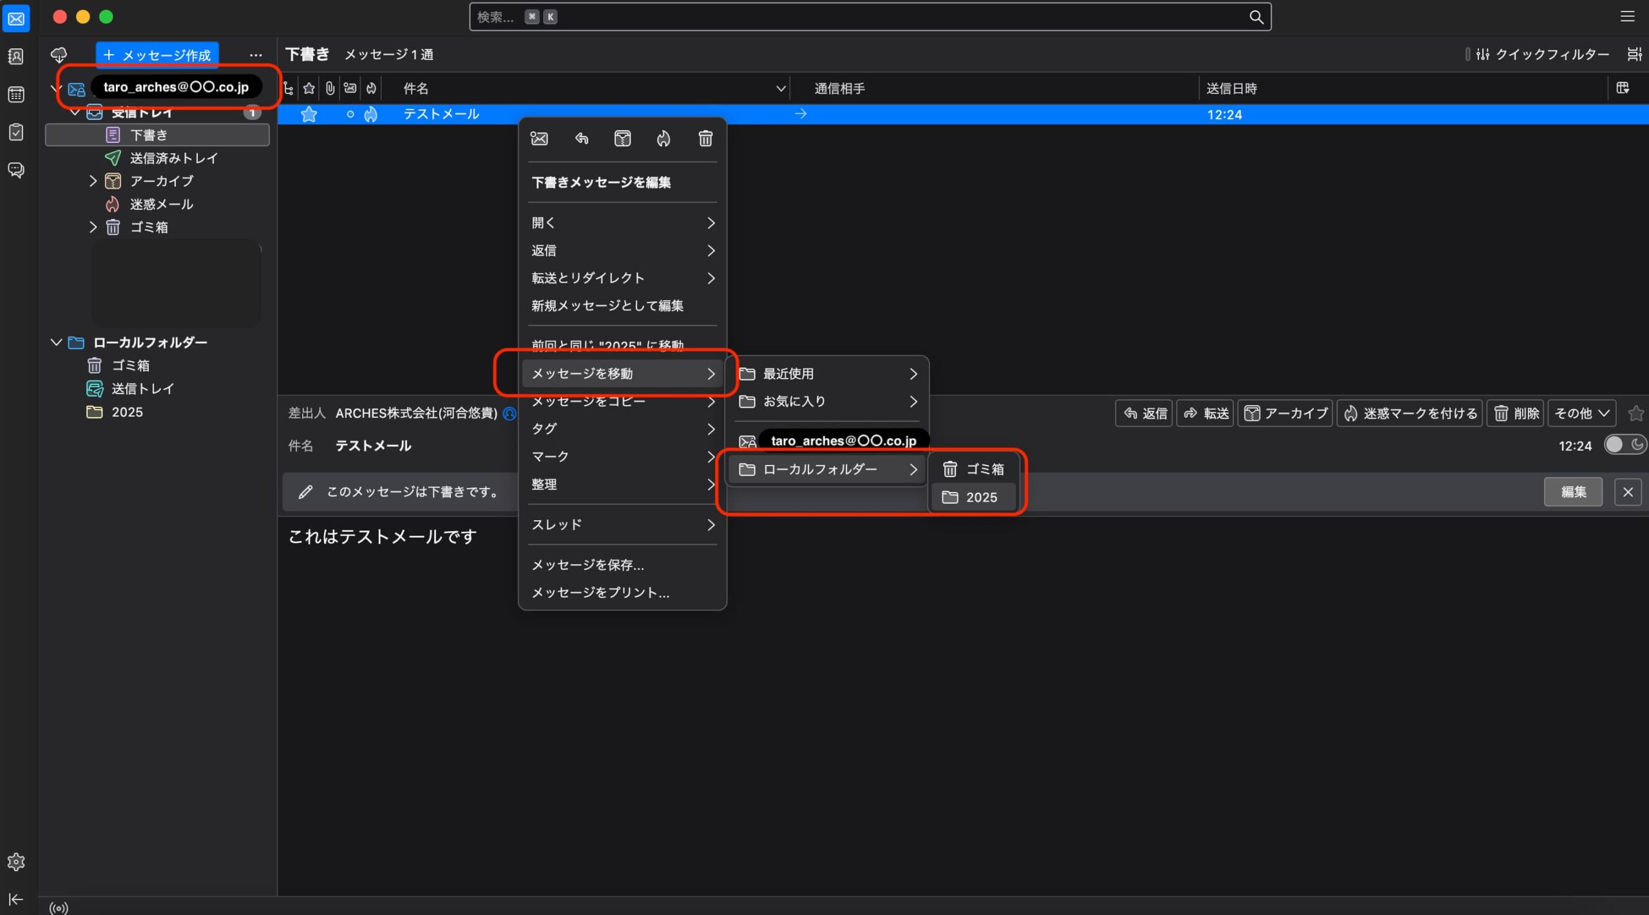Toggle the star on テストメール row
Viewport: 1649px width, 915px height.
[x=309, y=115]
